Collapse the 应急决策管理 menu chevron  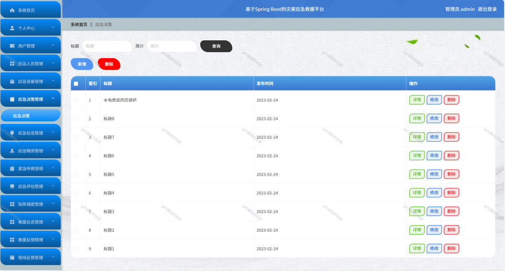tap(53, 99)
